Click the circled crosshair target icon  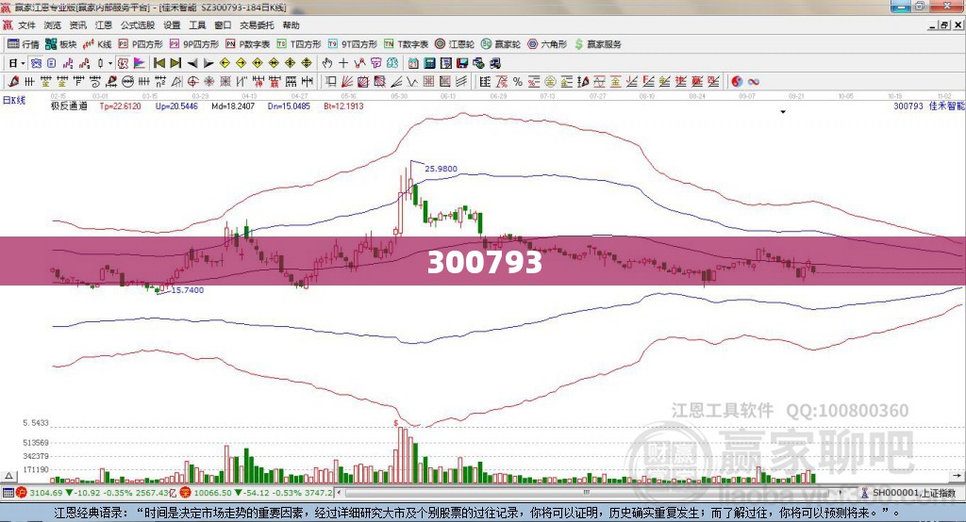(192, 81)
